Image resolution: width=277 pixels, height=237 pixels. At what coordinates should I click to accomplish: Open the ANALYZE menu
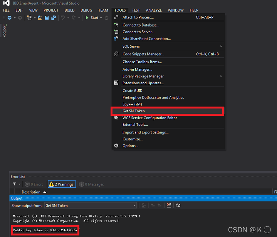click(154, 10)
